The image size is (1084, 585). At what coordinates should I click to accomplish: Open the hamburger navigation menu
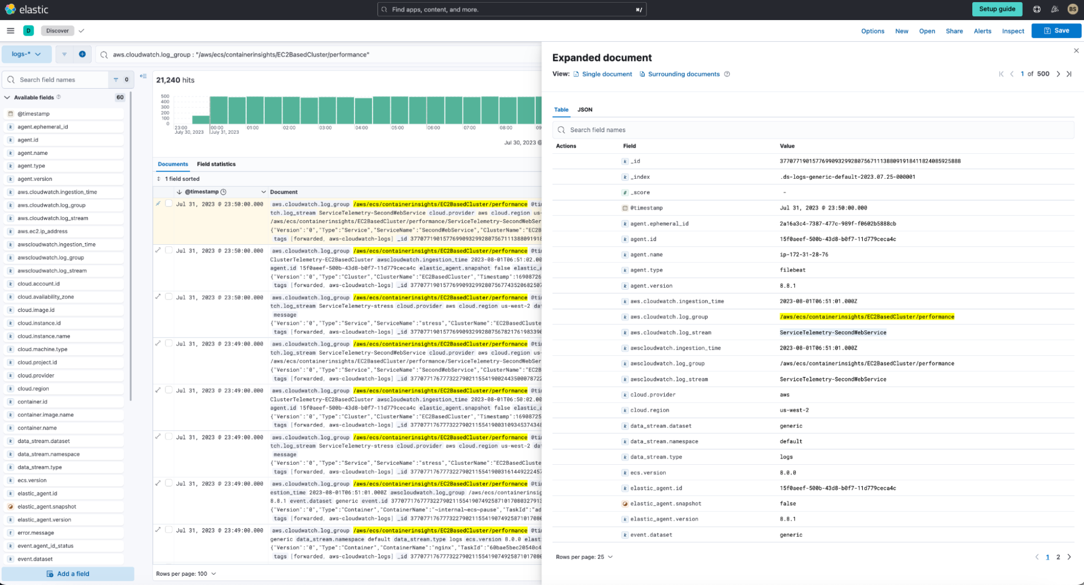coord(10,31)
